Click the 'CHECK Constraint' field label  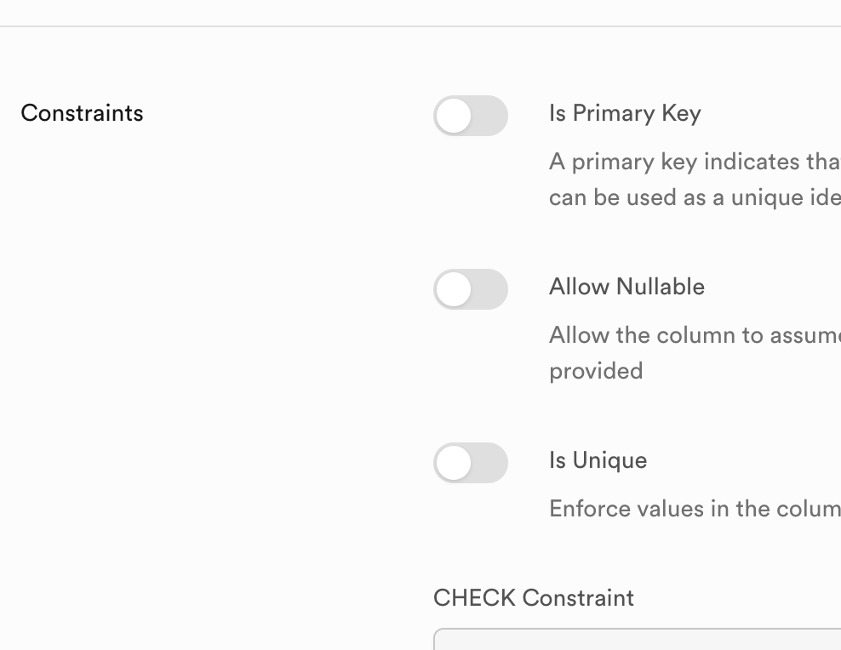coord(534,598)
